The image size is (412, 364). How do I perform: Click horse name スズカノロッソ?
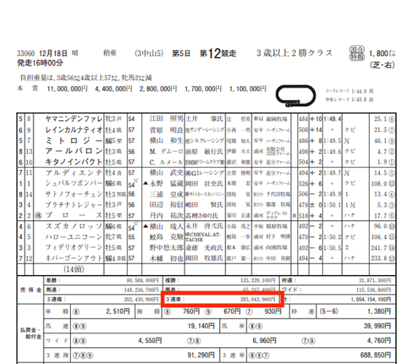tap(73, 226)
